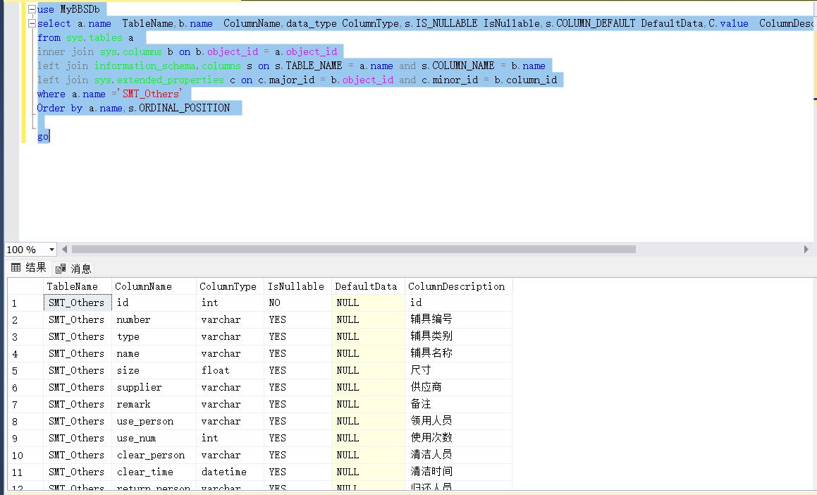Select result row number 5
This screenshot has height=495, width=817.
point(25,370)
